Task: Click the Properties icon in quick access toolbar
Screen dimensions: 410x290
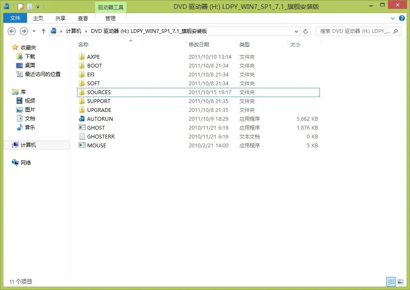Action: pos(20,7)
